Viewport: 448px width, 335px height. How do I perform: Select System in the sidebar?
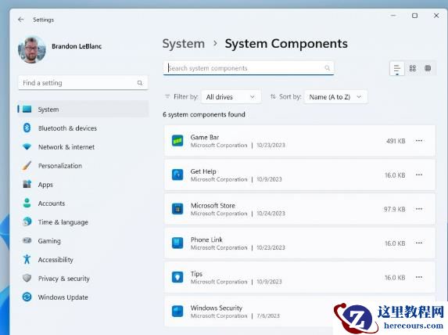[83, 110]
